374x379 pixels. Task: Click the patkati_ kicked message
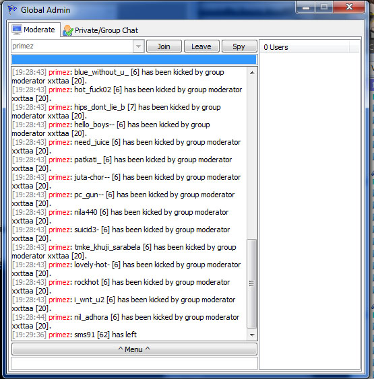tap(122, 164)
